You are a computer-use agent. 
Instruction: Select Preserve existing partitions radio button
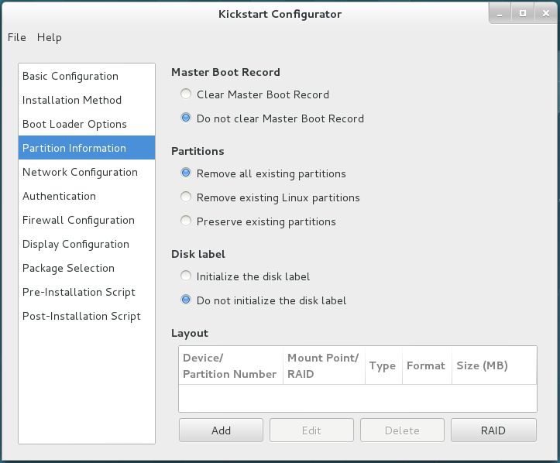(186, 221)
